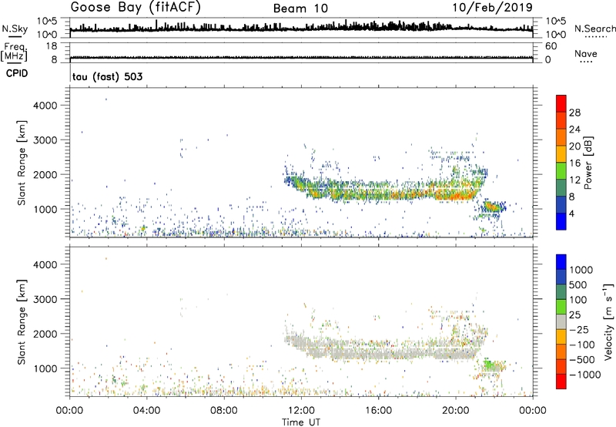Click the 'Goose Bay (fitACF)' title text

pyautogui.click(x=136, y=8)
